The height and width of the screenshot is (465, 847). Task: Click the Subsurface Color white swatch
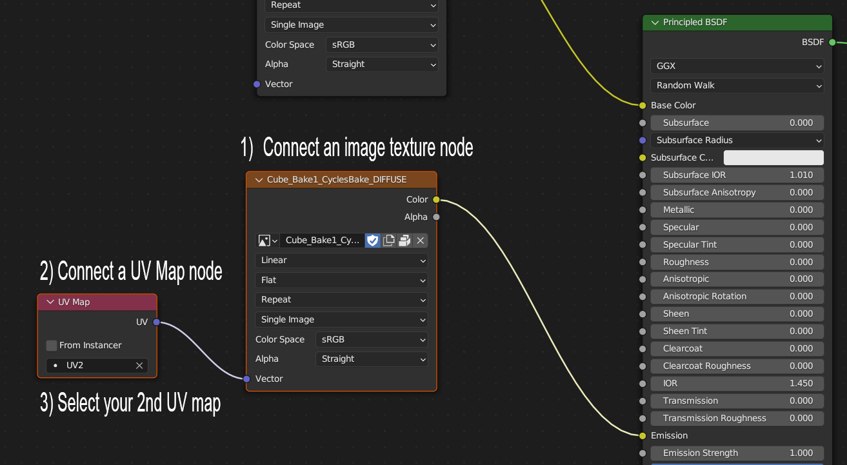pyautogui.click(x=773, y=157)
